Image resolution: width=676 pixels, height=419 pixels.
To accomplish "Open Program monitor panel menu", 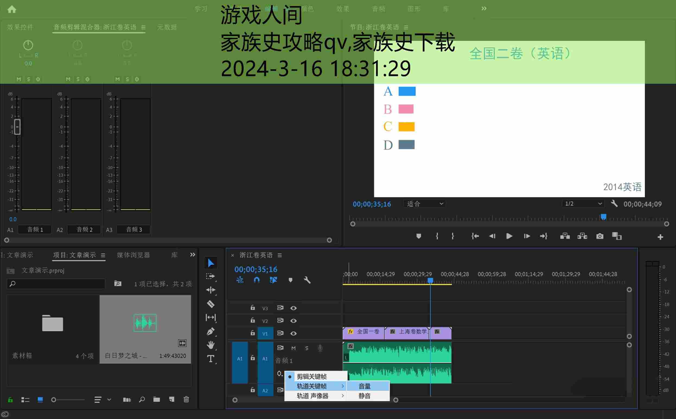I will [x=406, y=27].
